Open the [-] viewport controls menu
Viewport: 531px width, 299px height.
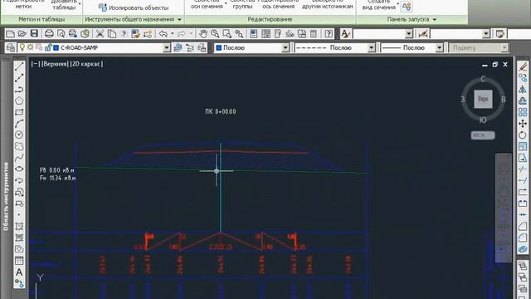35,64
